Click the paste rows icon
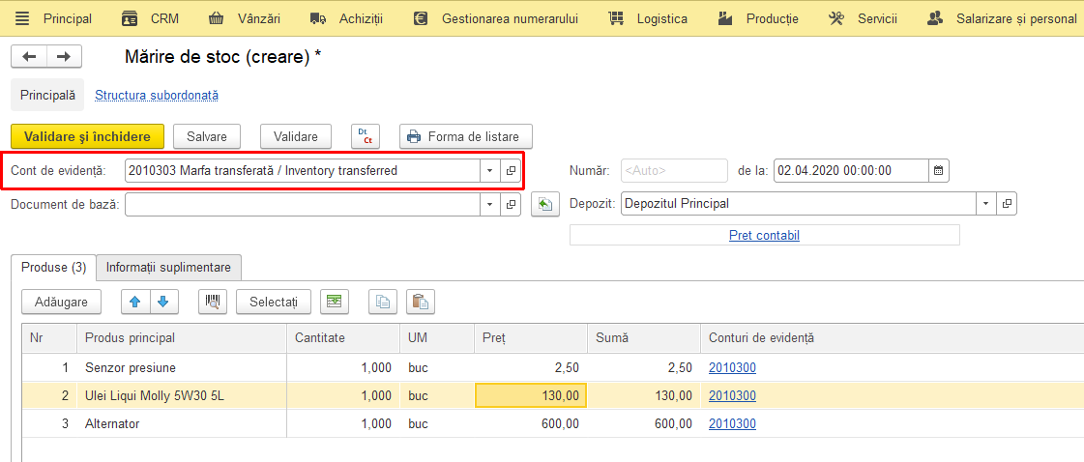The height and width of the screenshot is (462, 1084). tap(421, 302)
